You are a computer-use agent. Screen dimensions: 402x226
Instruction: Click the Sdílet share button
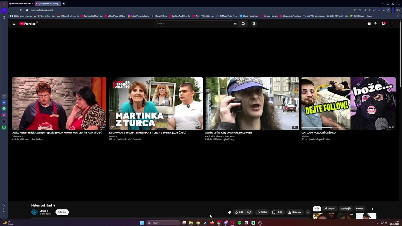pos(261,212)
